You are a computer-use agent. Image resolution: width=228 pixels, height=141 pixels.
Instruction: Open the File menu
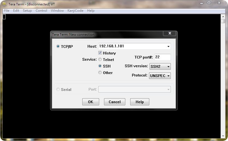(7, 11)
